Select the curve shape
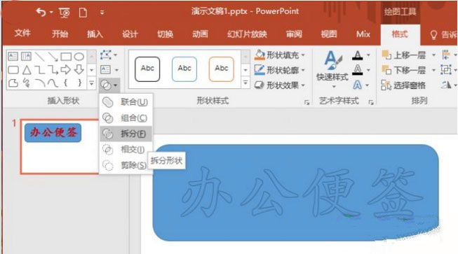Image resolution: width=458 pixels, height=254 pixels. click(53, 83)
